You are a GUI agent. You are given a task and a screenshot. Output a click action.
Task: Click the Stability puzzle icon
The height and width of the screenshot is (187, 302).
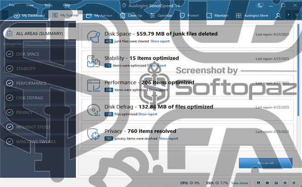click(x=93, y=61)
